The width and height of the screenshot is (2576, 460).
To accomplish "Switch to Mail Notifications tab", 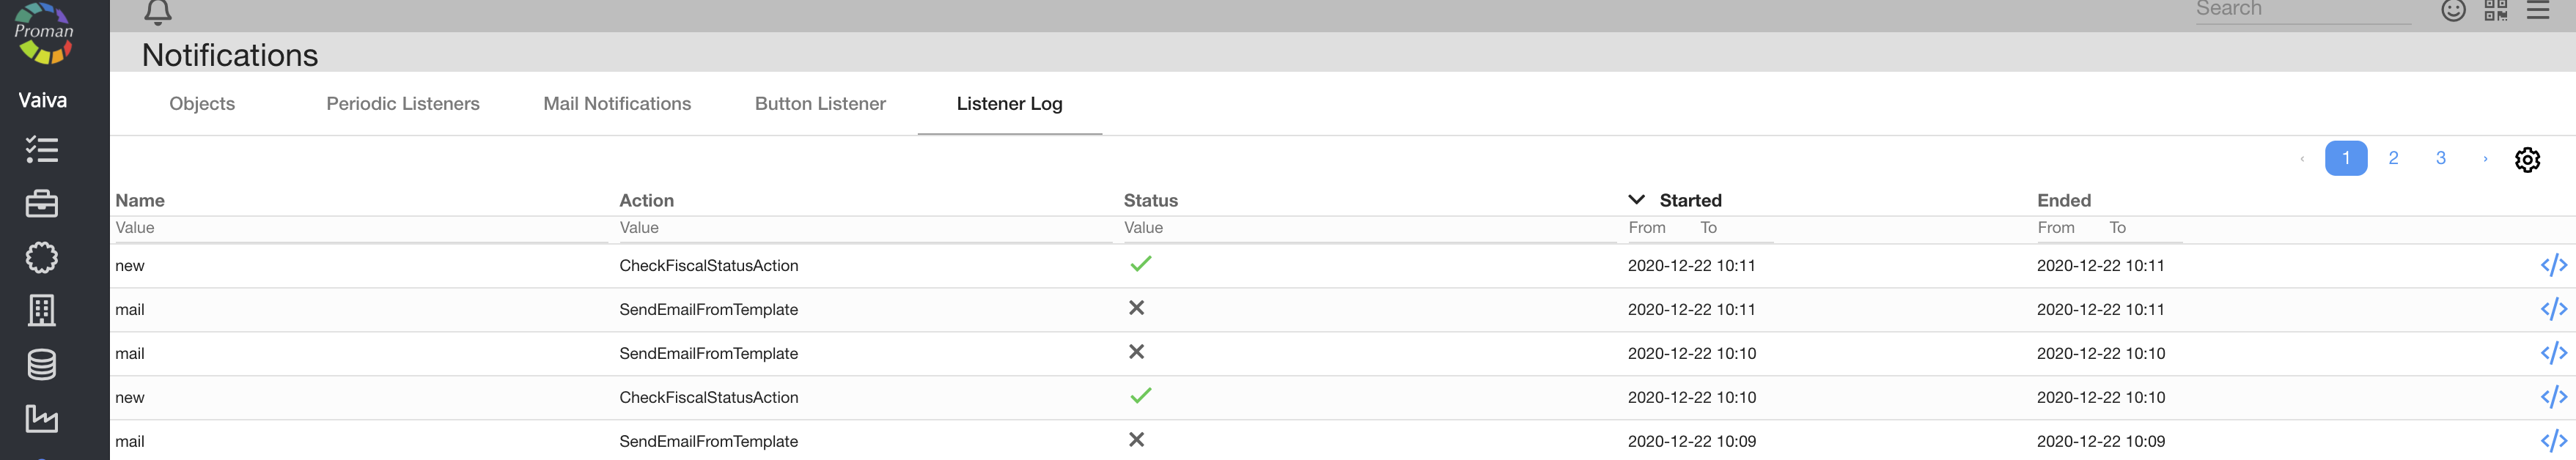I will (x=617, y=104).
